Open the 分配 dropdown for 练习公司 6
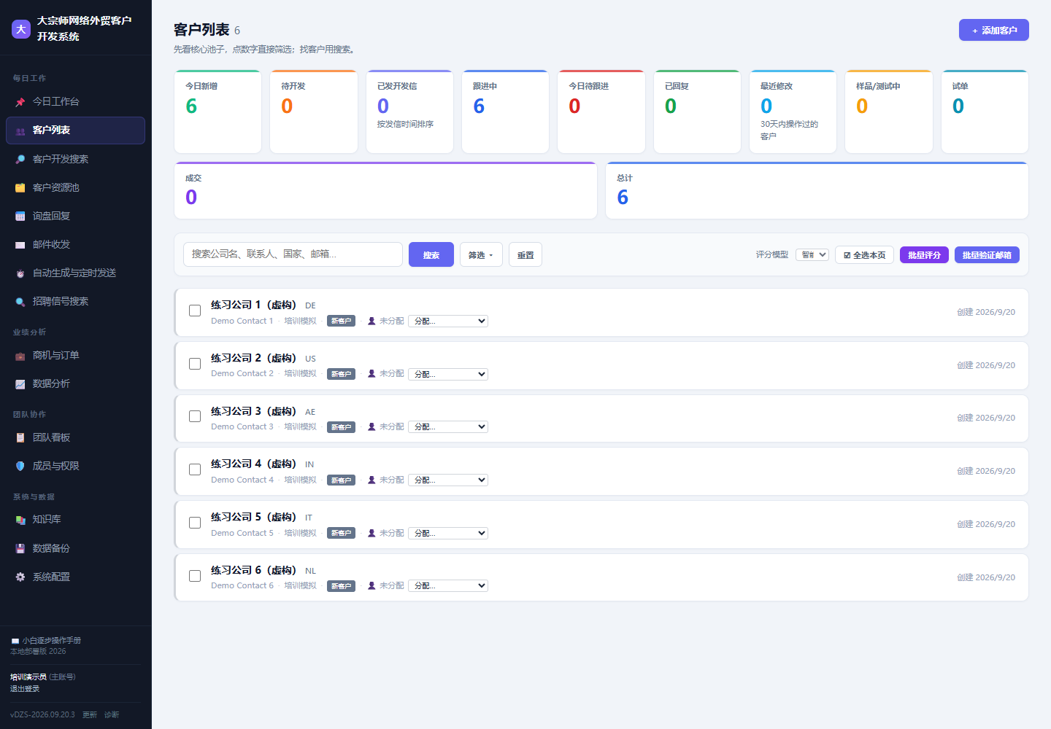The image size is (1051, 729). [448, 585]
